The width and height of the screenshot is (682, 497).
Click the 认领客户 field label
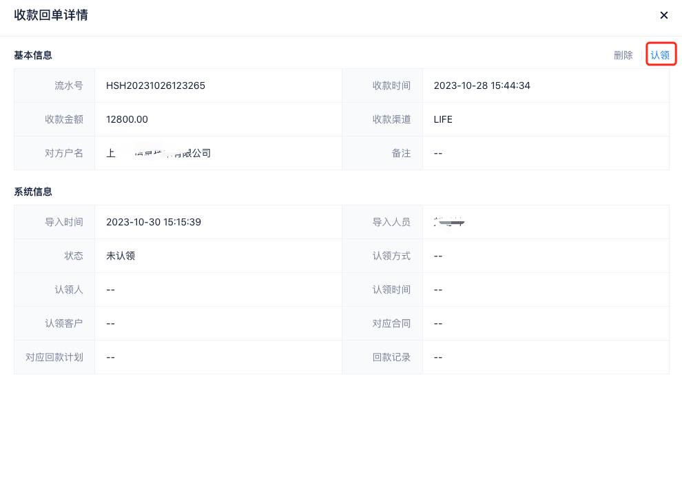click(x=64, y=323)
